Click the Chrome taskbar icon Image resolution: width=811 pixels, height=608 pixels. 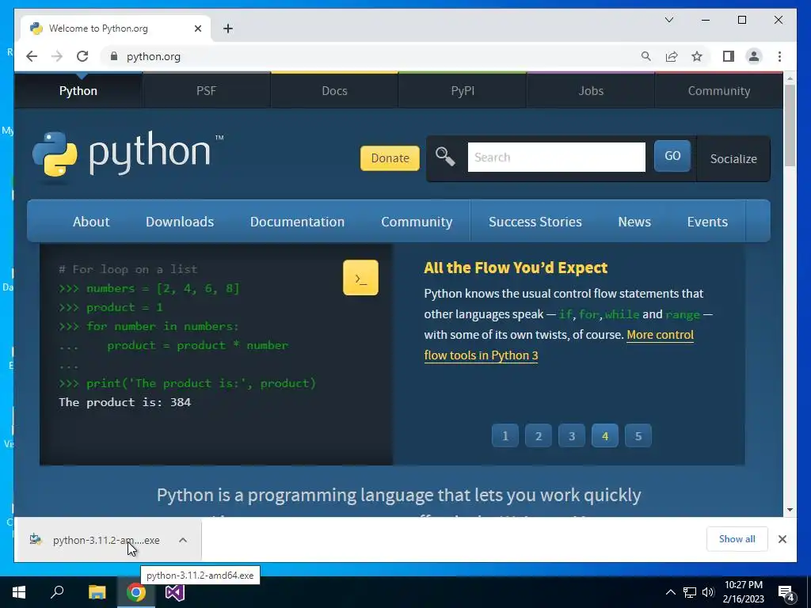(x=136, y=592)
